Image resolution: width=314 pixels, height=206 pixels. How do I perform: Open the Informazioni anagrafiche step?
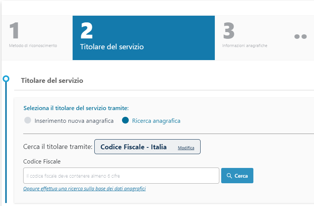point(245,46)
